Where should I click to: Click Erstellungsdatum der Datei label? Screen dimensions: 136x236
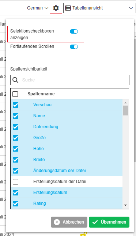click(60, 182)
